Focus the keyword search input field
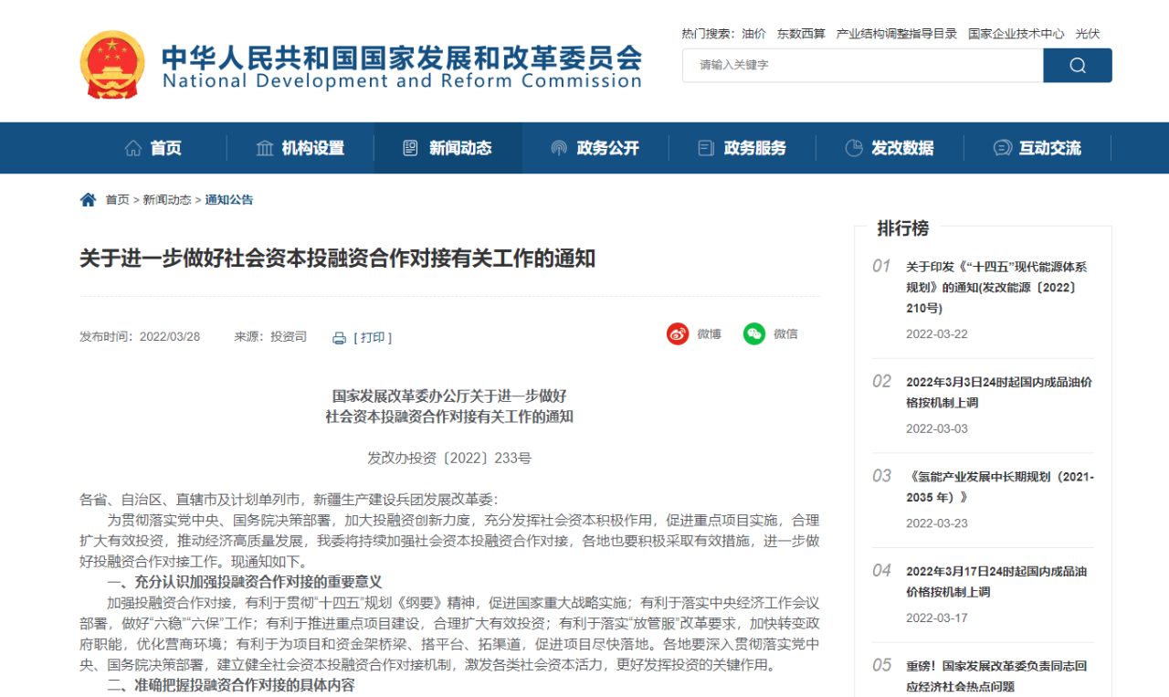Viewport: 1169px width, 697px height. pyautogui.click(x=862, y=65)
